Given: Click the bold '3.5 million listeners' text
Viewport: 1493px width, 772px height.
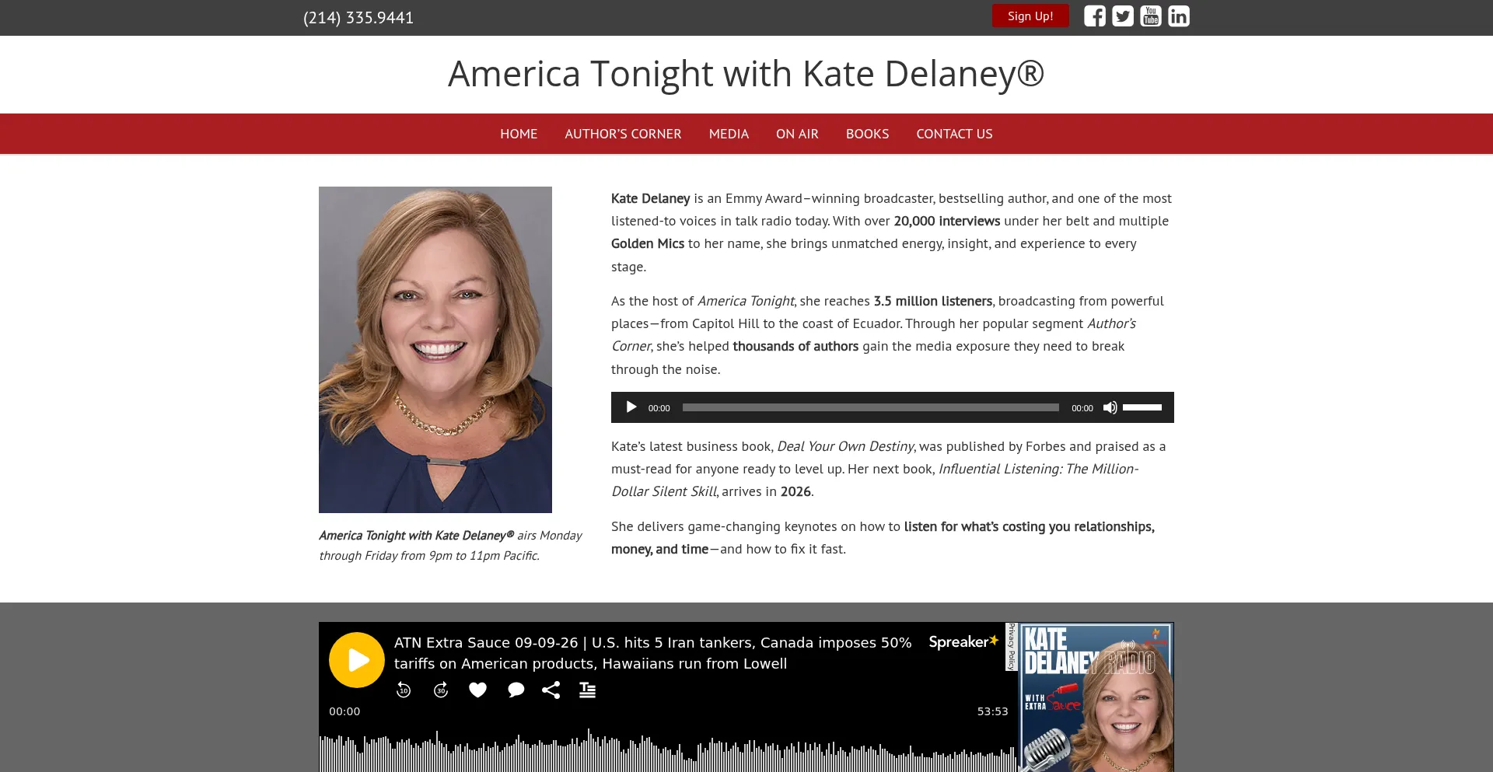Looking at the screenshot, I should point(932,301).
